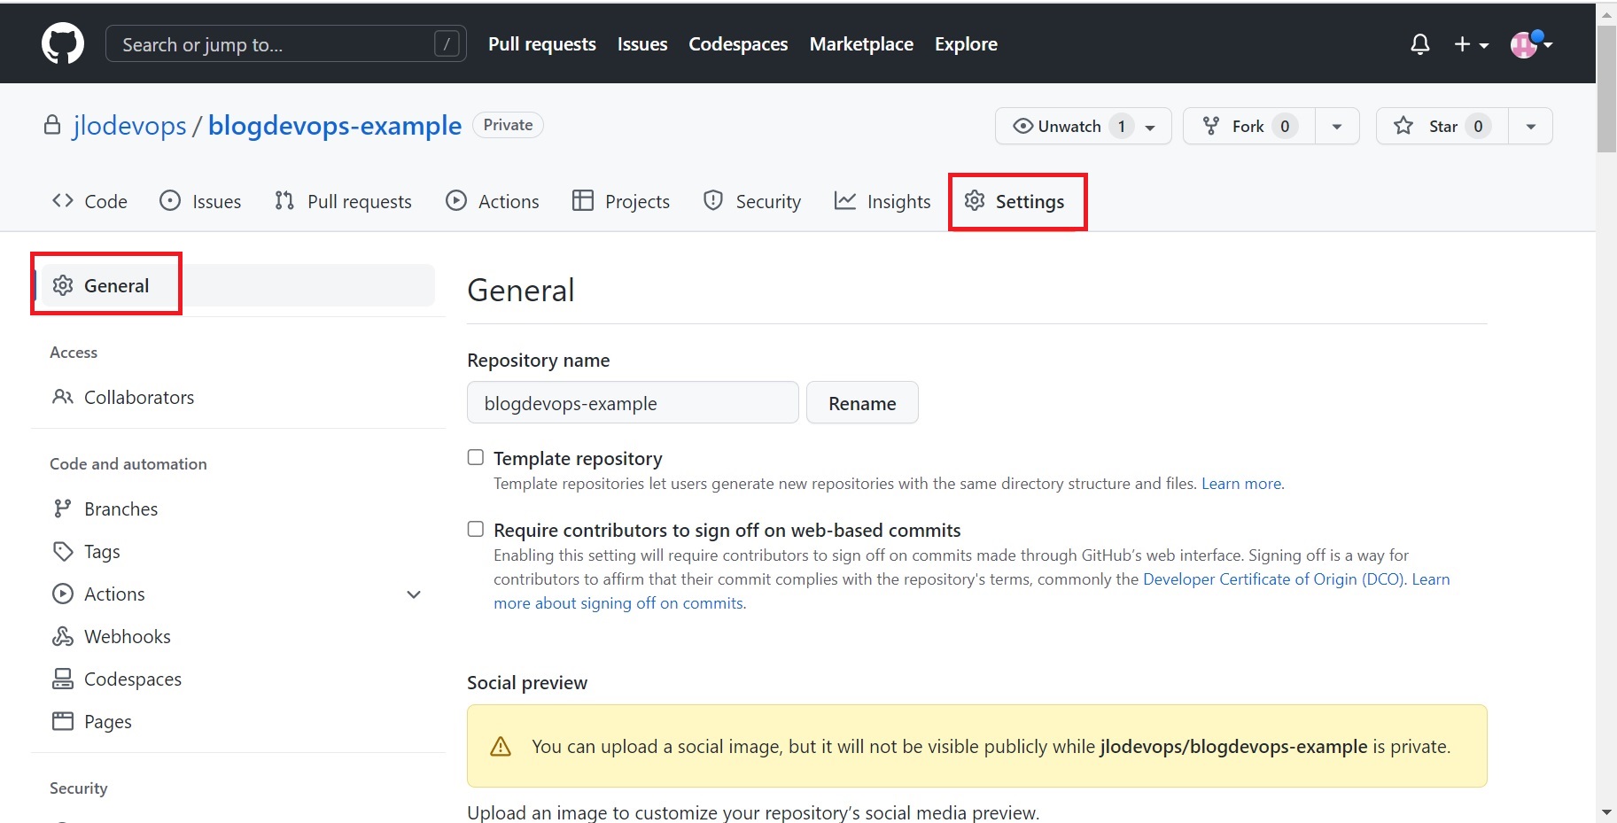
Task: Click the Pages browser icon
Action: 63,721
